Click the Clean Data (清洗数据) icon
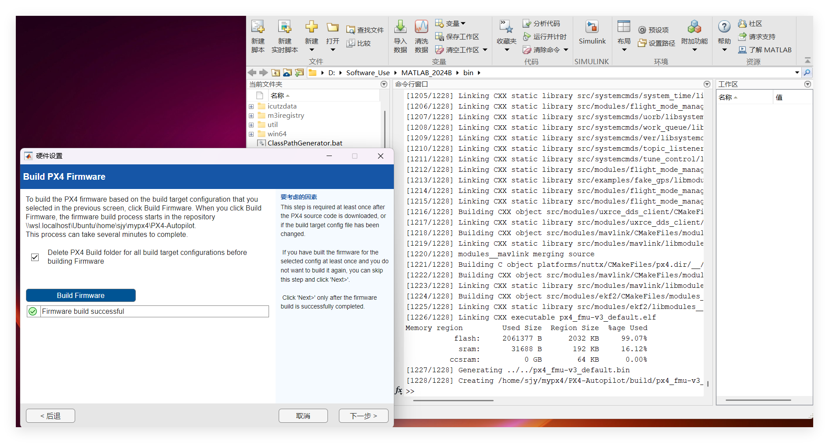The height and width of the screenshot is (443, 829). click(421, 27)
